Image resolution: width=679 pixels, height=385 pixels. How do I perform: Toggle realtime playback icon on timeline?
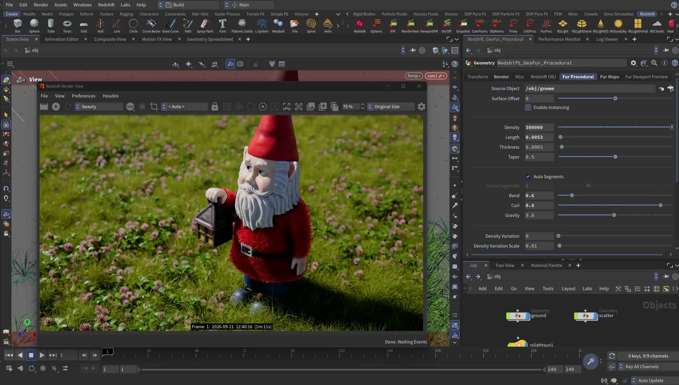43,368
